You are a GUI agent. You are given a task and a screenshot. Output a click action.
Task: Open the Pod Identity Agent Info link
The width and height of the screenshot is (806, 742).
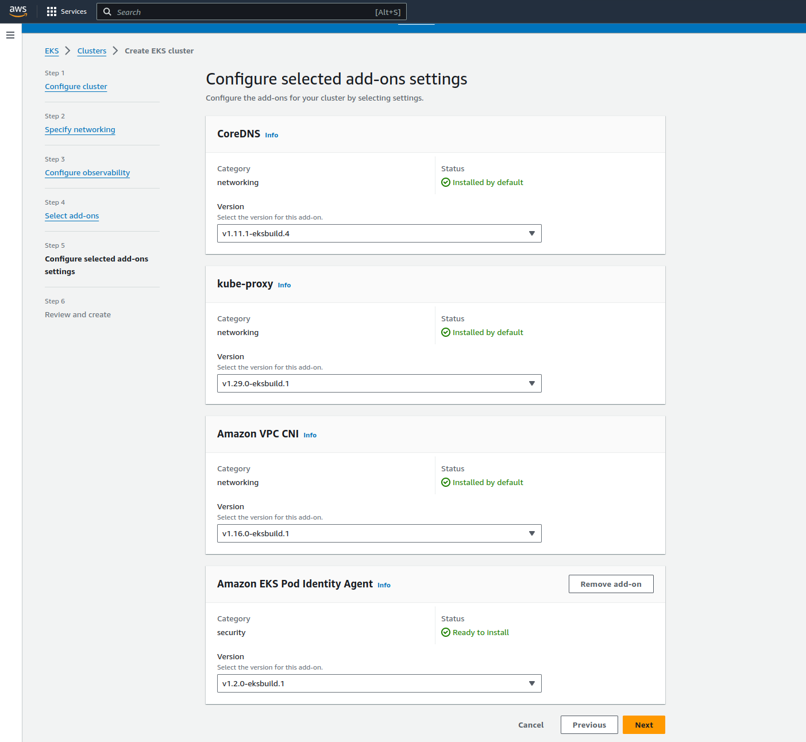(384, 585)
